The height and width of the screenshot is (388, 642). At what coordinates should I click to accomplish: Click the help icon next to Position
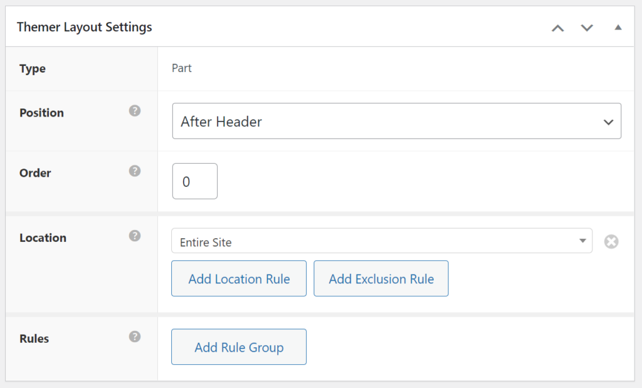click(x=135, y=110)
